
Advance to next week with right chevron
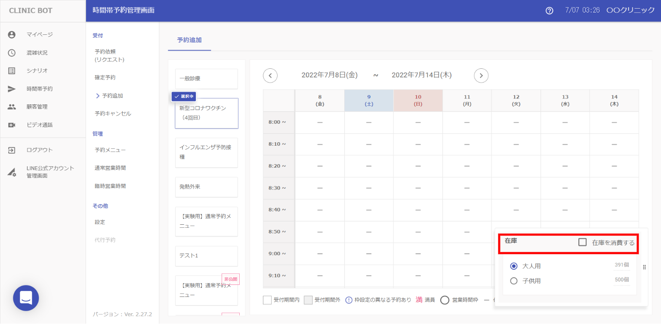[481, 76]
